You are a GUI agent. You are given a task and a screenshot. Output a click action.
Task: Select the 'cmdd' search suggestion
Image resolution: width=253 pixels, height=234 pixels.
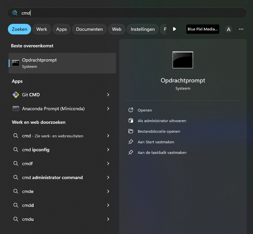coord(62,206)
